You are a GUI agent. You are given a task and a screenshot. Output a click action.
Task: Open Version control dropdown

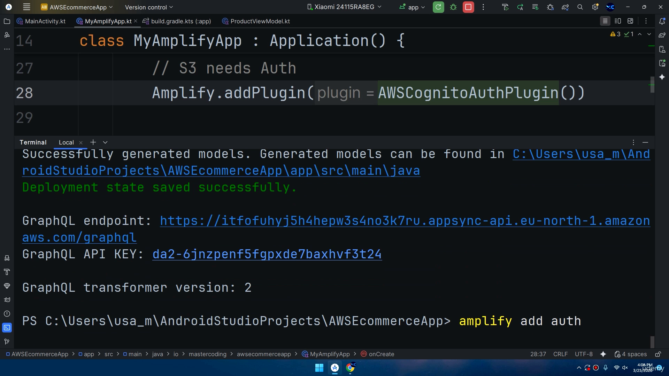tap(149, 7)
